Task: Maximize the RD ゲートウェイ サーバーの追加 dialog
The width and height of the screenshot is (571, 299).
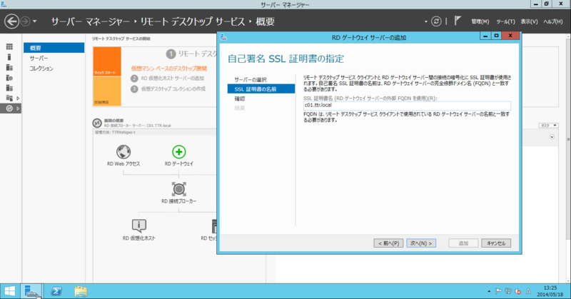Action: [x=496, y=36]
